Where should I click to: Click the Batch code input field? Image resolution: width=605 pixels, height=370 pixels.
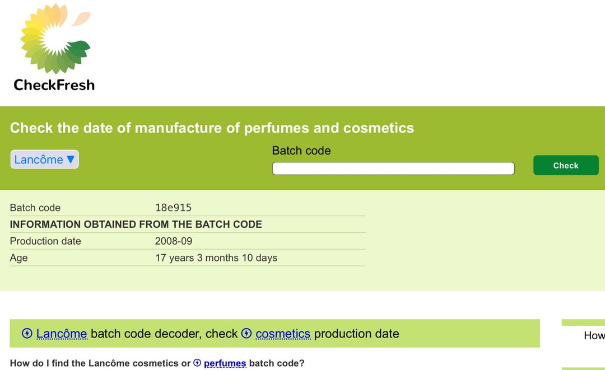pos(393,168)
